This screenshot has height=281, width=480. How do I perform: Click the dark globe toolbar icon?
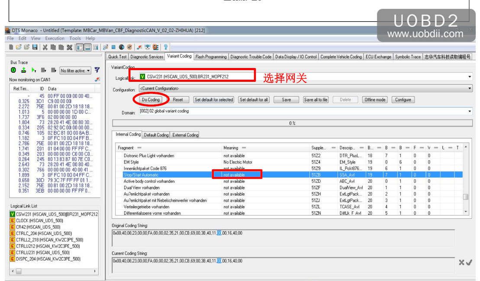pos(122,47)
